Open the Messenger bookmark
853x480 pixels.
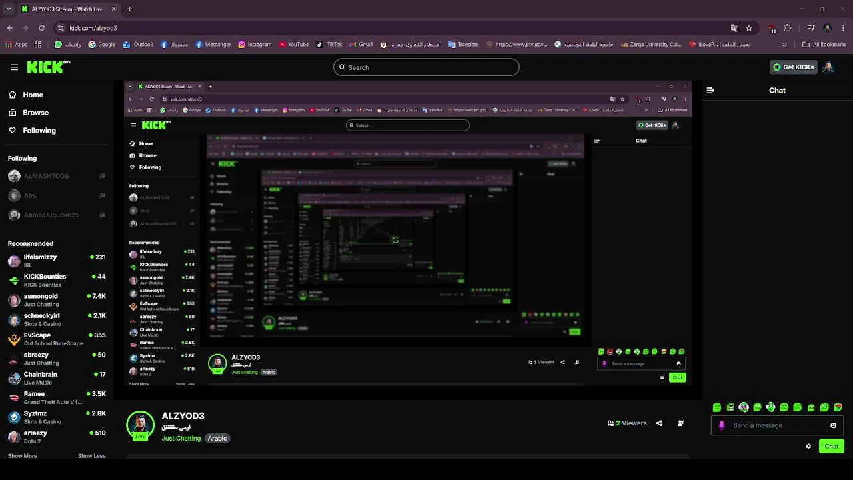[x=213, y=45]
